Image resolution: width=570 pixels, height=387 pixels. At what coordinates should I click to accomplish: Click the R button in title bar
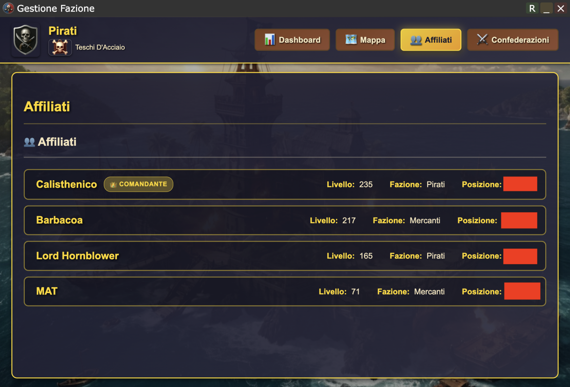click(x=532, y=8)
